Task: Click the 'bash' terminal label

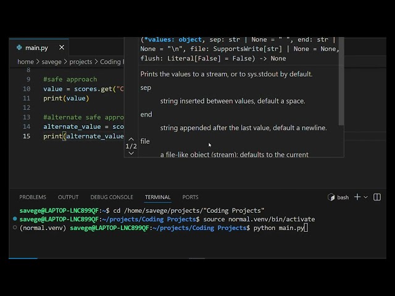Action: point(343,197)
